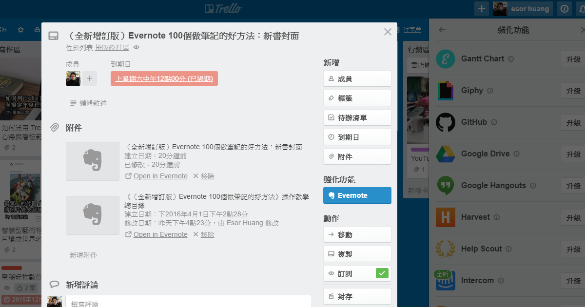585x307 pixels.
Task: Open the info icon in the header
Action: coord(565,9)
